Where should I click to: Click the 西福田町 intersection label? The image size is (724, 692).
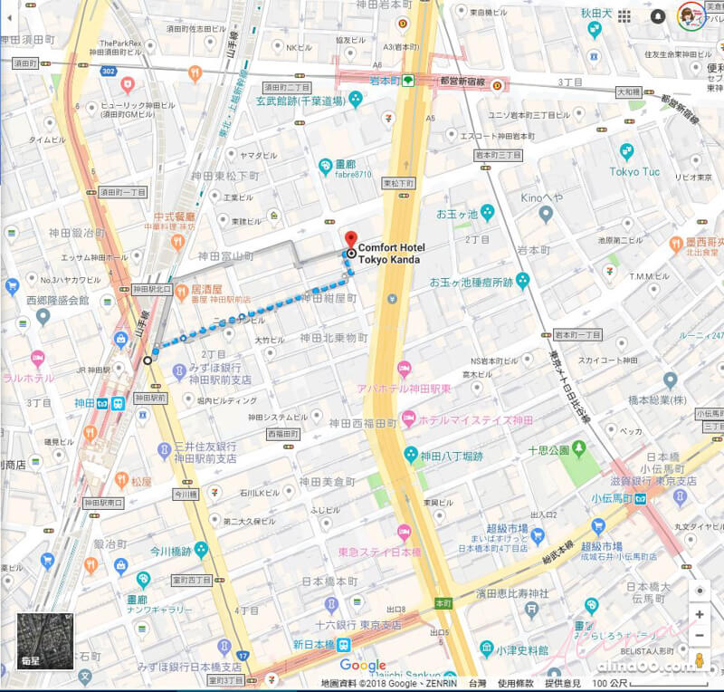click(283, 434)
